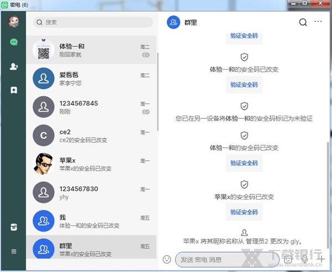Search within the 群里 chat

303,22
